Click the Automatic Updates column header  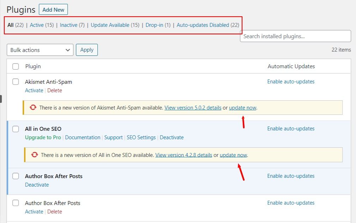click(291, 66)
